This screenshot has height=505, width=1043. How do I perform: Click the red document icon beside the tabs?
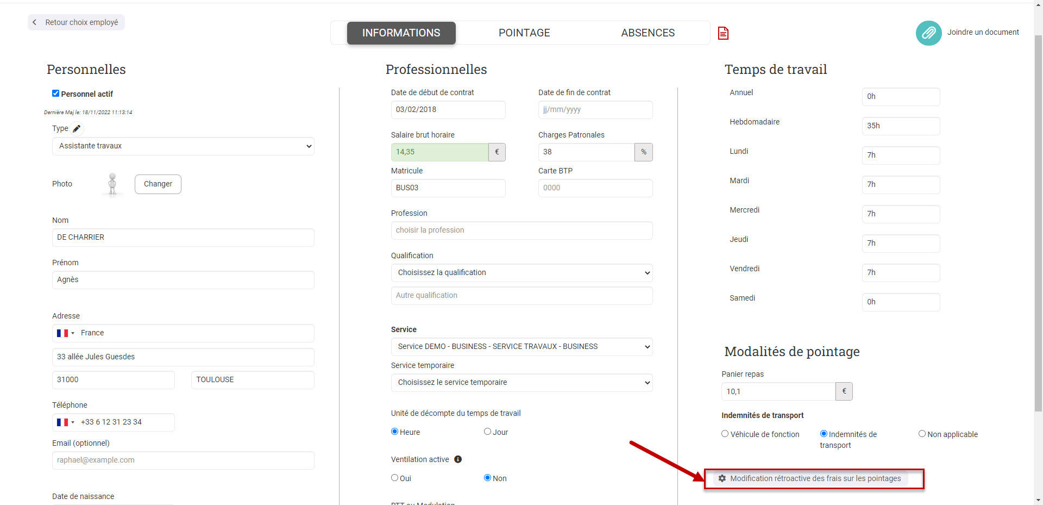[723, 33]
